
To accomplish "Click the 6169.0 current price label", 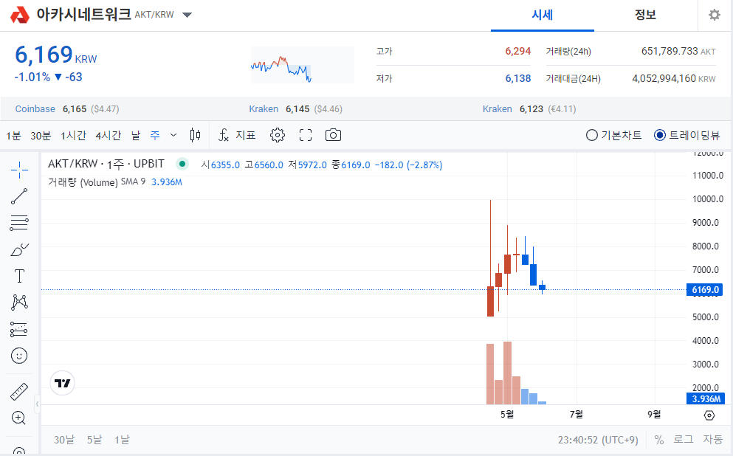I will [x=704, y=290].
